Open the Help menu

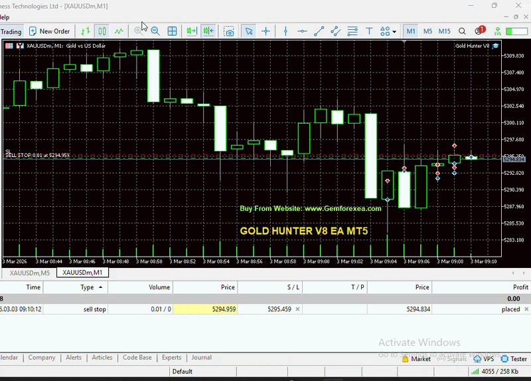tap(5, 17)
